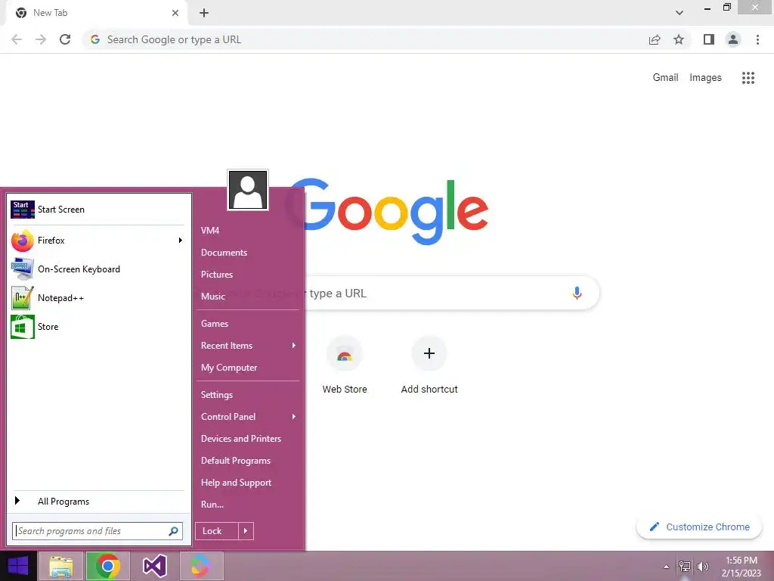Click the taskbar clock and date
The height and width of the screenshot is (581, 774).
tap(741, 567)
